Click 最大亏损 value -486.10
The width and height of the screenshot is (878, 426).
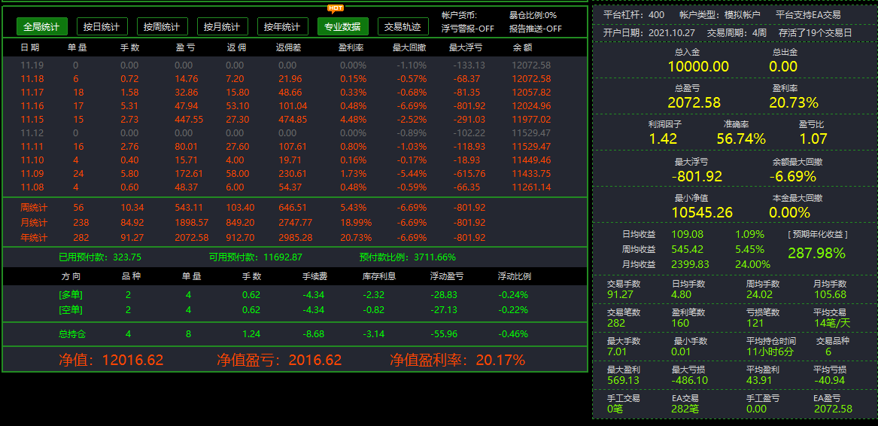click(689, 380)
